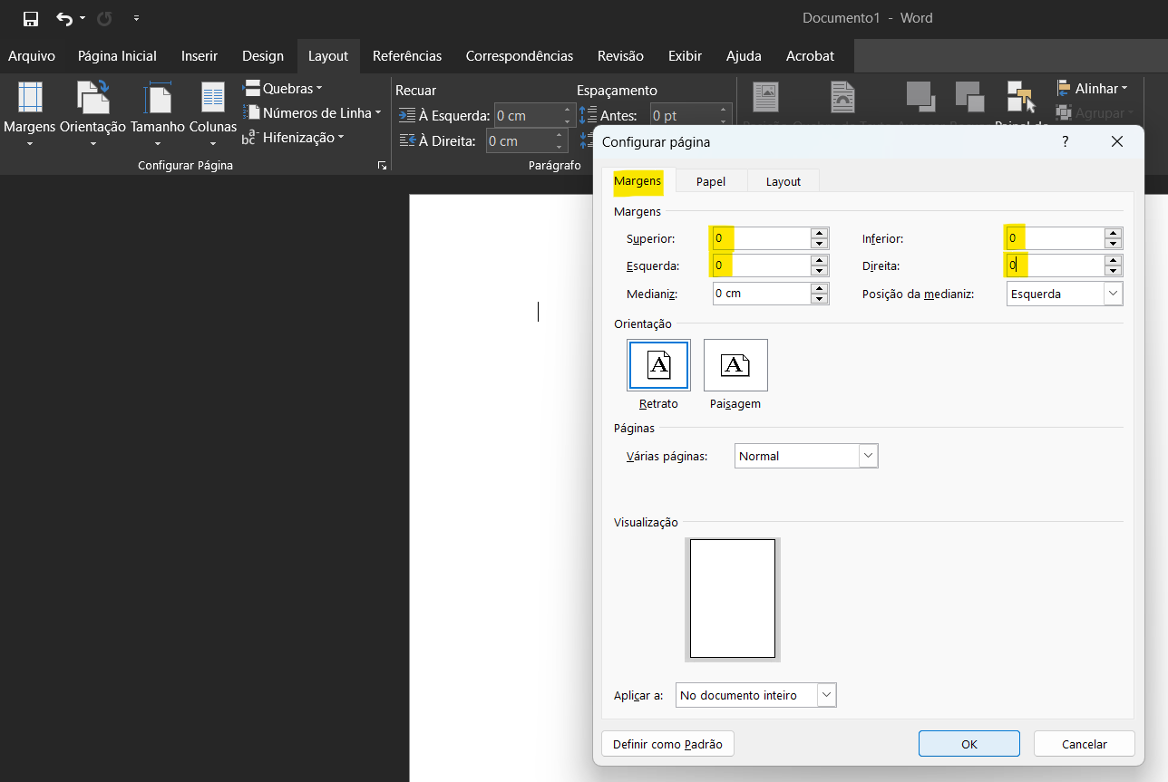Open the Referências ribbon tab

[x=407, y=56]
